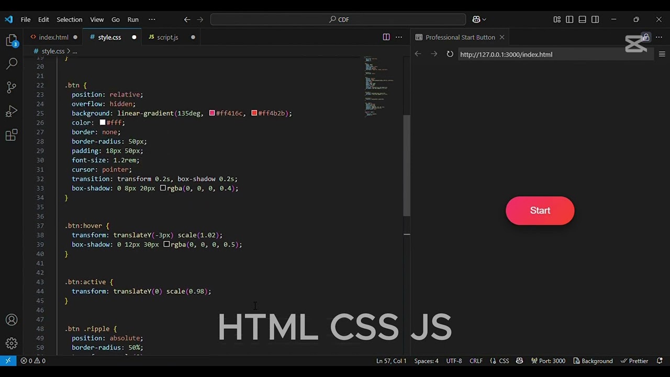Open the Accounts menu icon

click(12, 320)
